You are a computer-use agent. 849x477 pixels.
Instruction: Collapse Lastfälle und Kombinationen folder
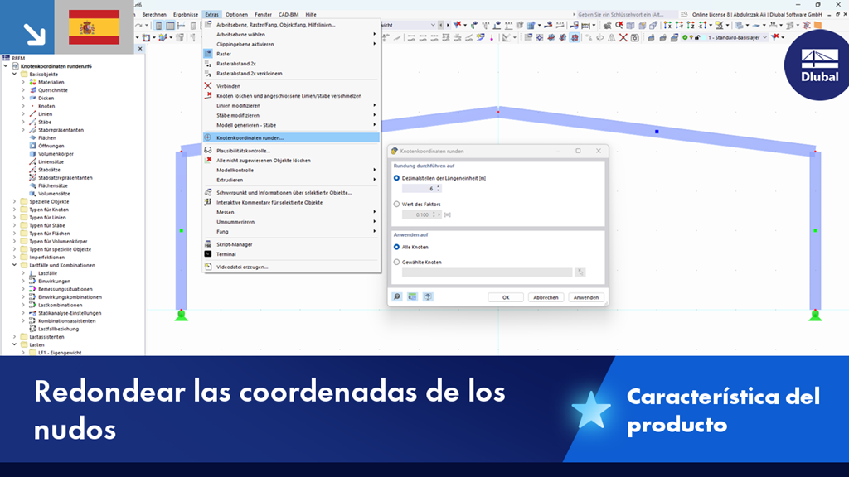[15, 266]
